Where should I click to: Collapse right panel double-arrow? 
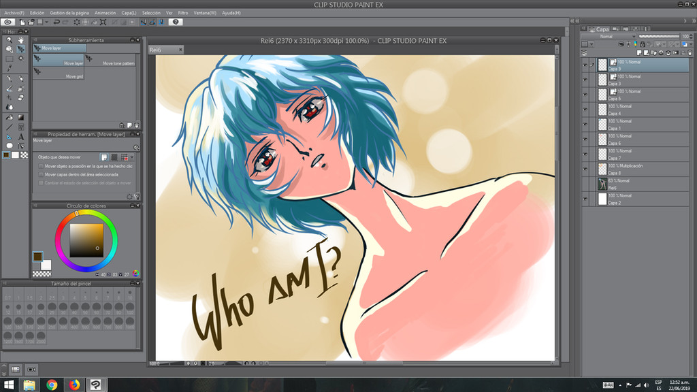click(694, 21)
